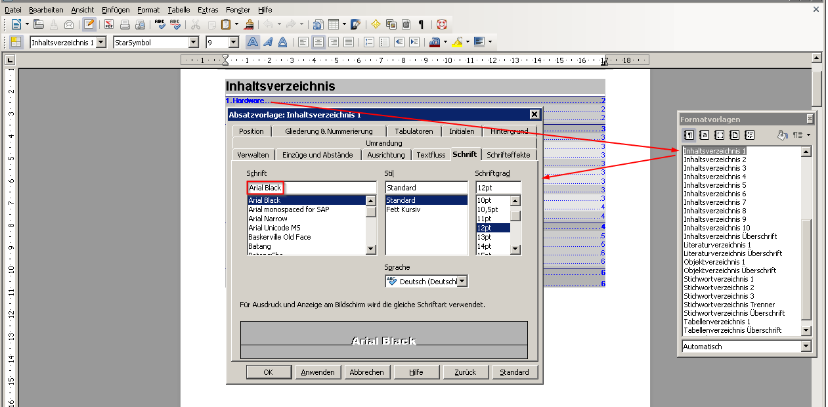828x407 pixels.
Task: Toggle Underline formatting icon
Action: [x=283, y=42]
